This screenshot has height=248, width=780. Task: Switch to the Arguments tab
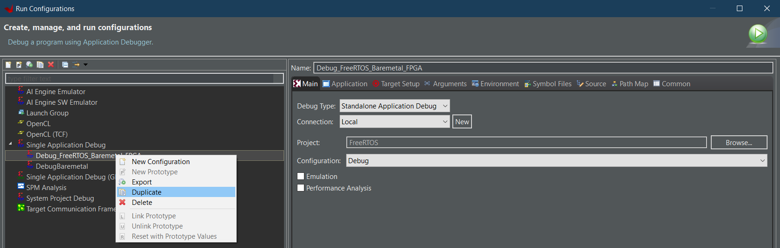[445, 84]
